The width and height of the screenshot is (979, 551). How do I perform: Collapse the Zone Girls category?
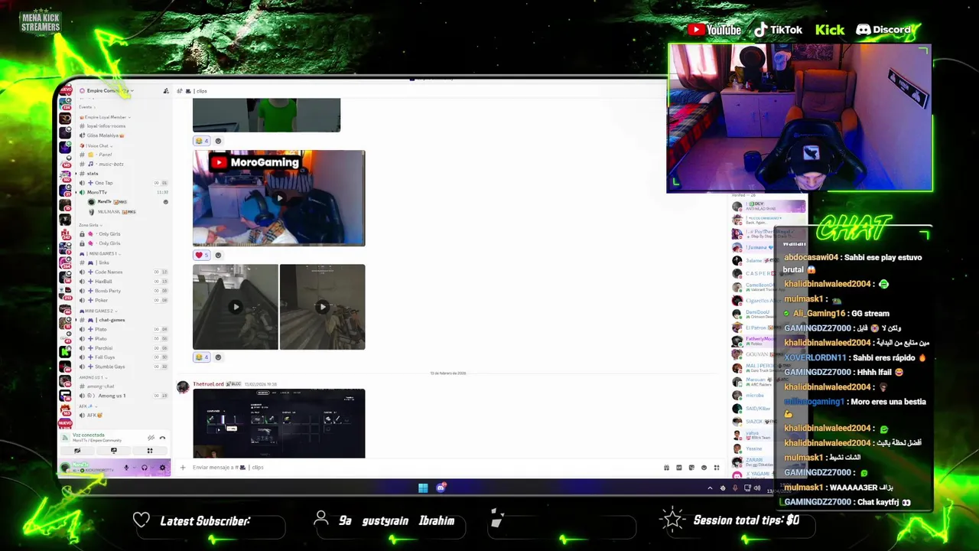89,225
